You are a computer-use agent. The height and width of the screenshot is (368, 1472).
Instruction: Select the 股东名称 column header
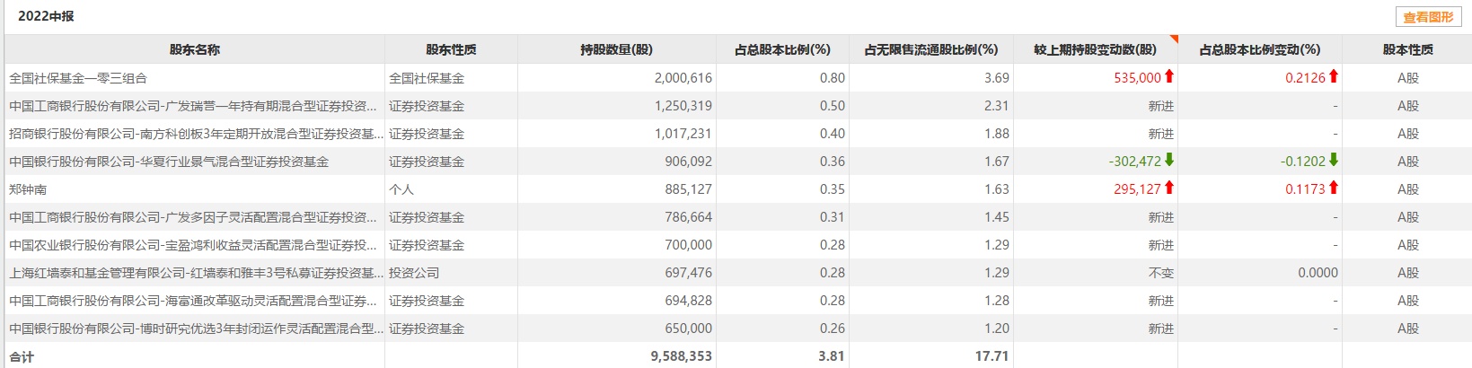pyautogui.click(x=194, y=50)
